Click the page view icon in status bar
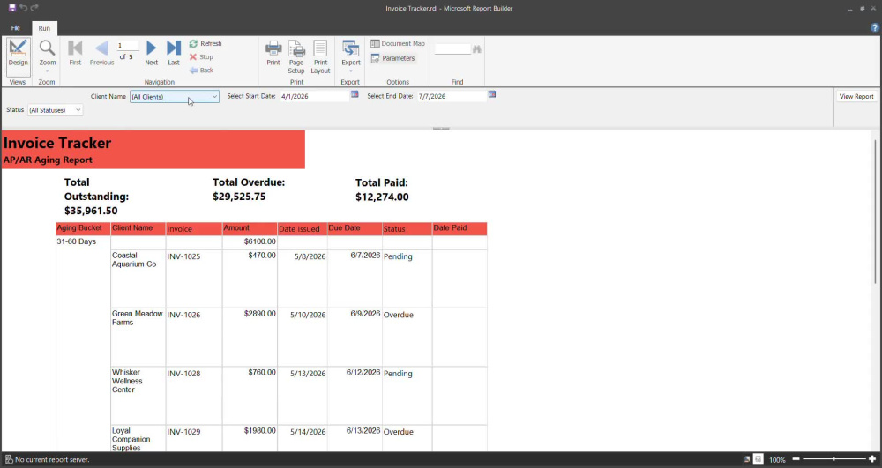 (759, 459)
